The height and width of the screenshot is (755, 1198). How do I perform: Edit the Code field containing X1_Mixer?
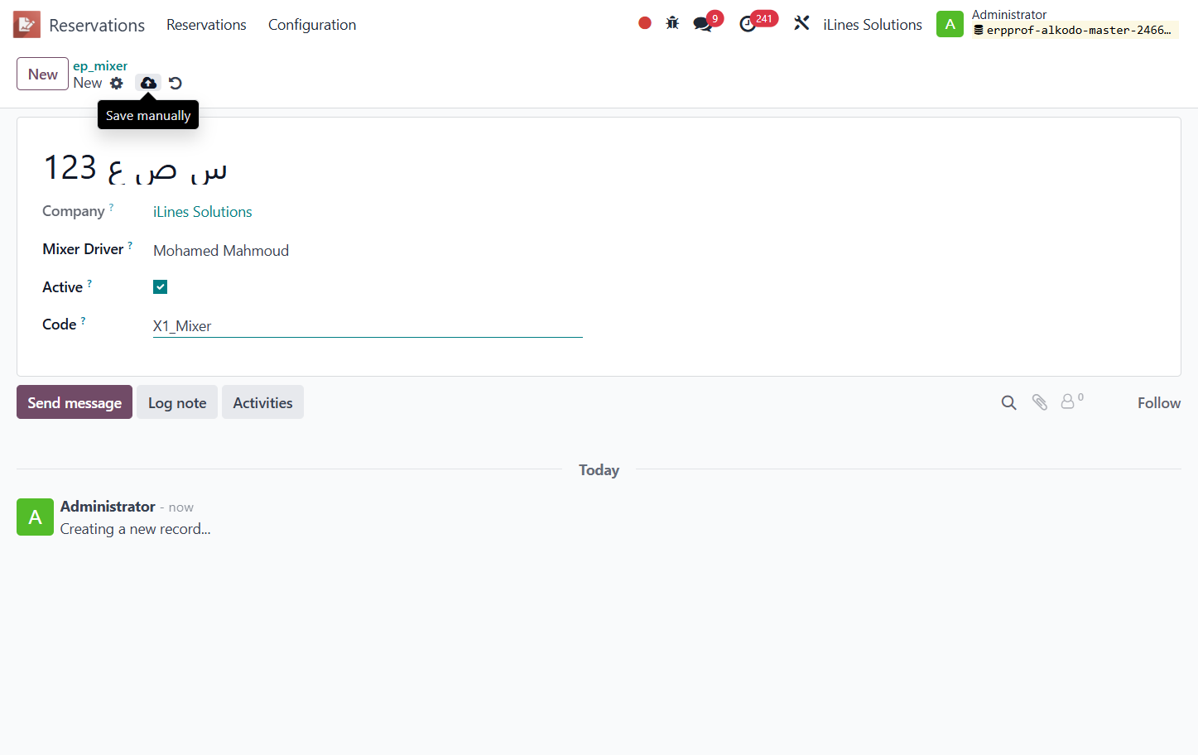click(x=368, y=326)
